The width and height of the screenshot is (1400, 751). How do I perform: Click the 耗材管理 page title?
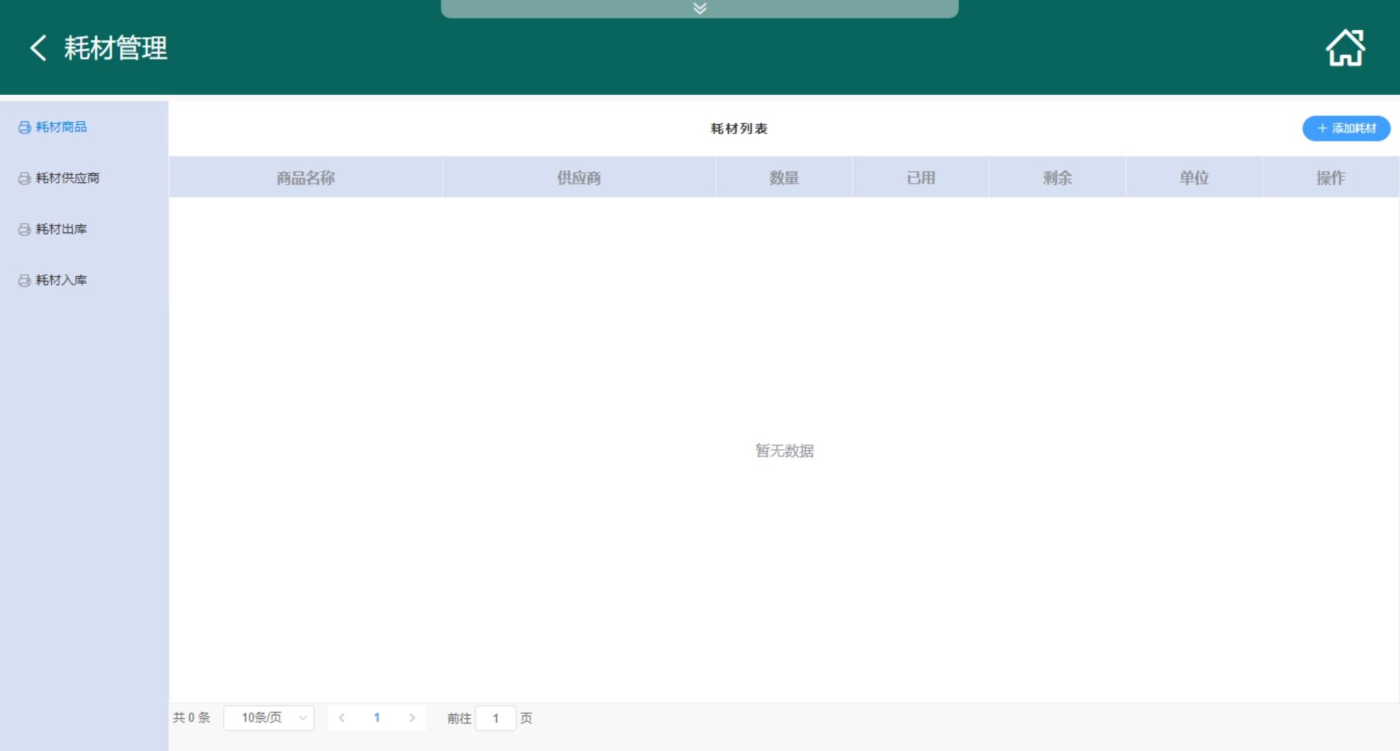click(116, 48)
